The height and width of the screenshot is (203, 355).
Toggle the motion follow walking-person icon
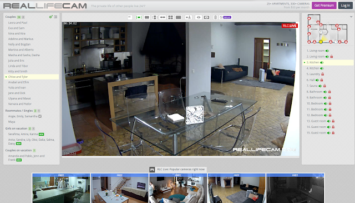(x=189, y=17)
